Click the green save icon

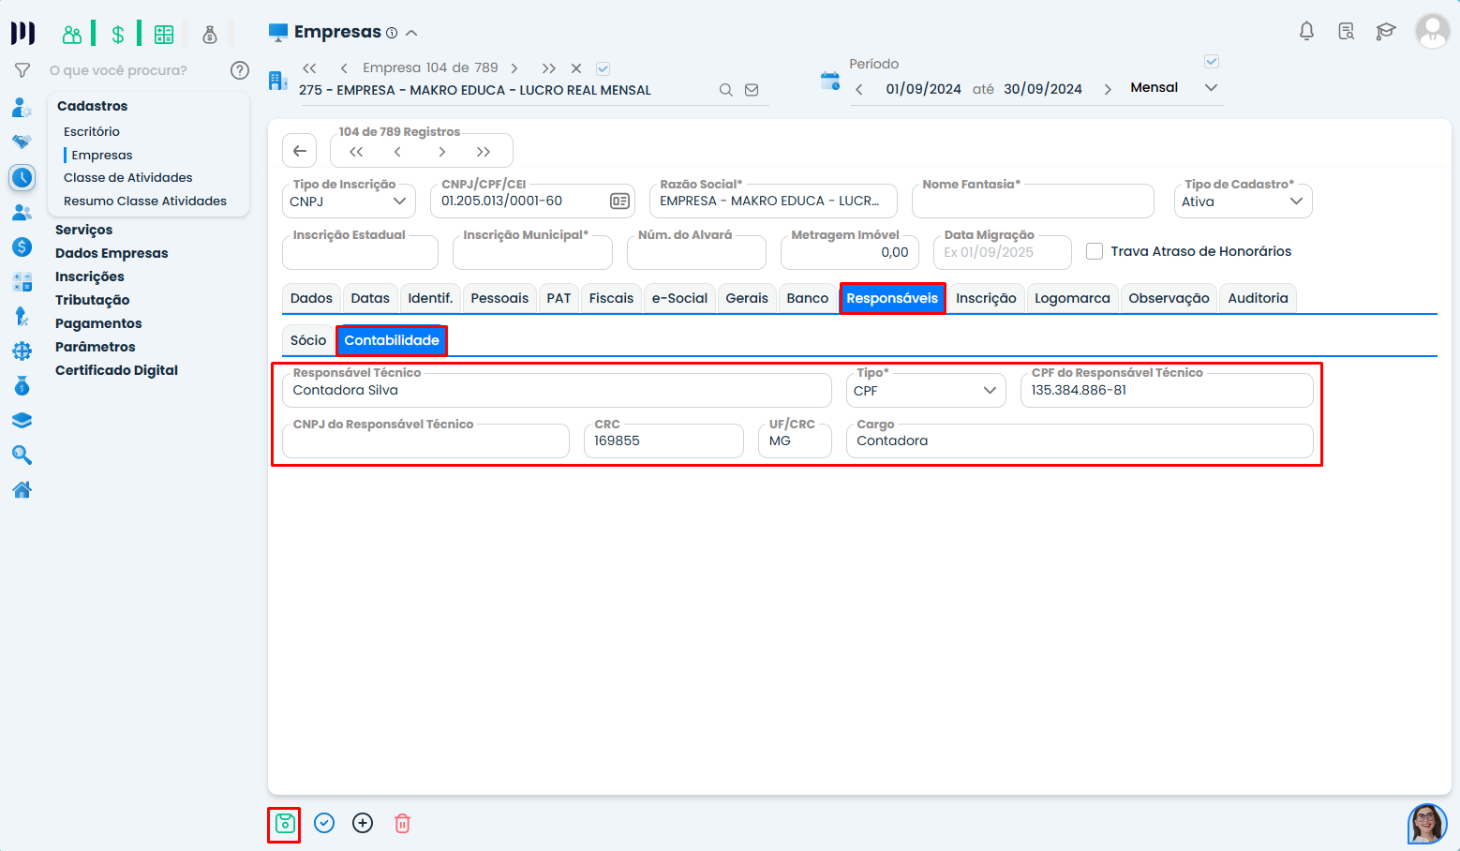pos(285,824)
